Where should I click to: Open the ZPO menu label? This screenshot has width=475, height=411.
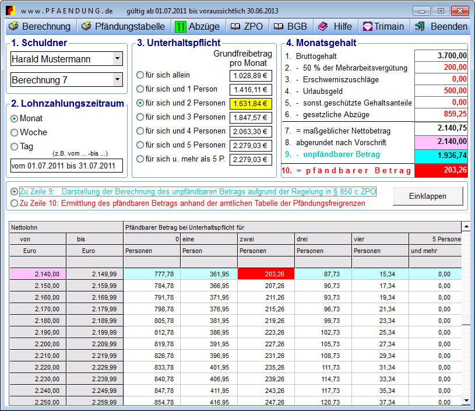254,26
